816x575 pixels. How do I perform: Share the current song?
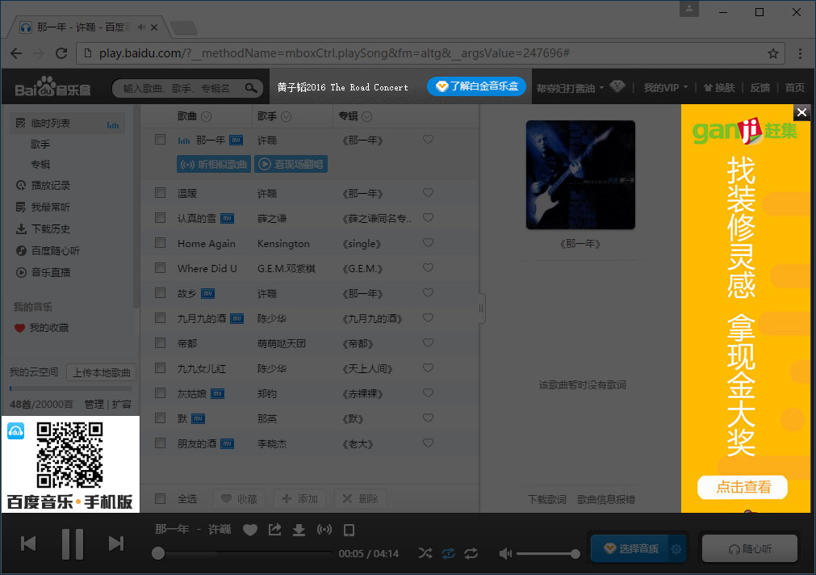point(274,530)
